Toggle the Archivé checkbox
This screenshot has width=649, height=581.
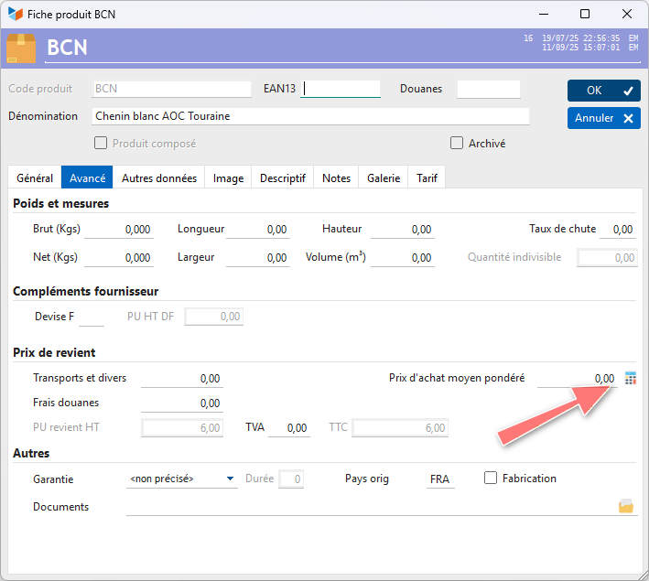click(x=457, y=143)
